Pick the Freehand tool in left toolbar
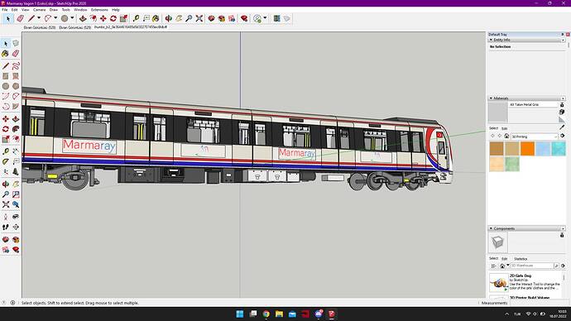The height and width of the screenshot is (321, 571). 16,66
